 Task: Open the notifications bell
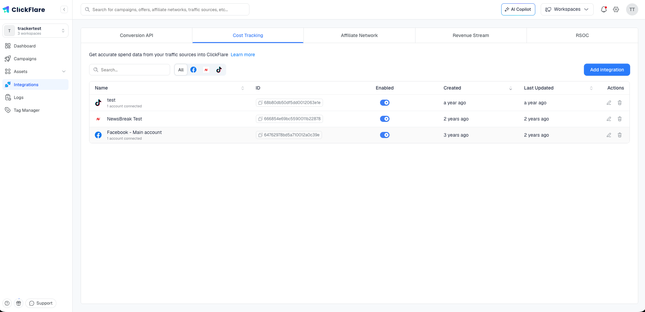tap(604, 9)
